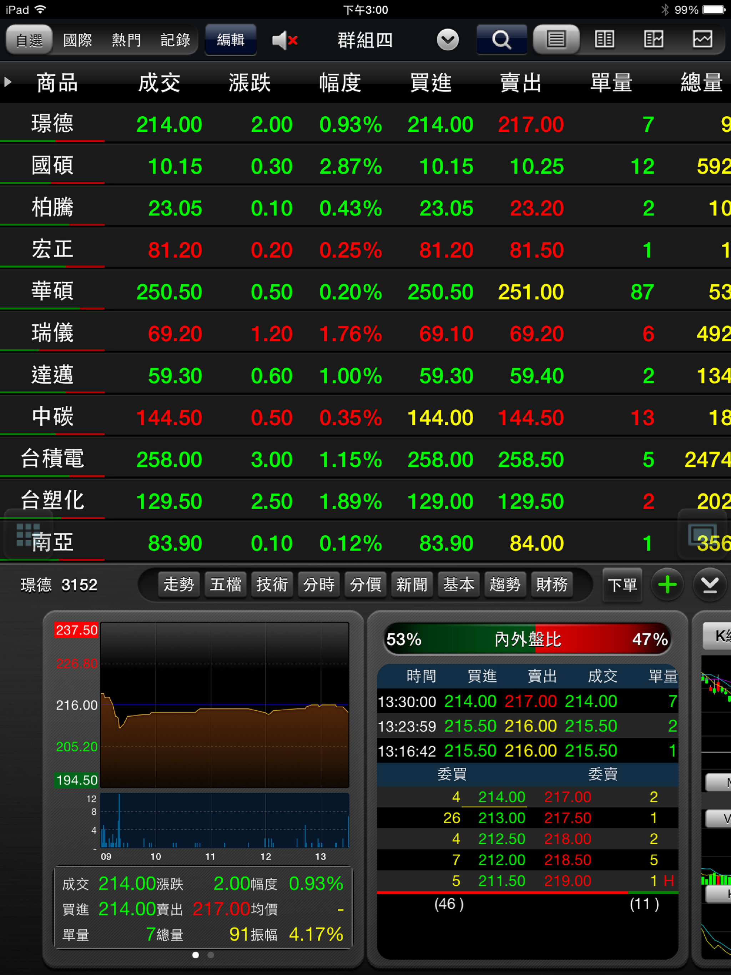
Task: Open the 新聞 news tab
Action: click(412, 585)
